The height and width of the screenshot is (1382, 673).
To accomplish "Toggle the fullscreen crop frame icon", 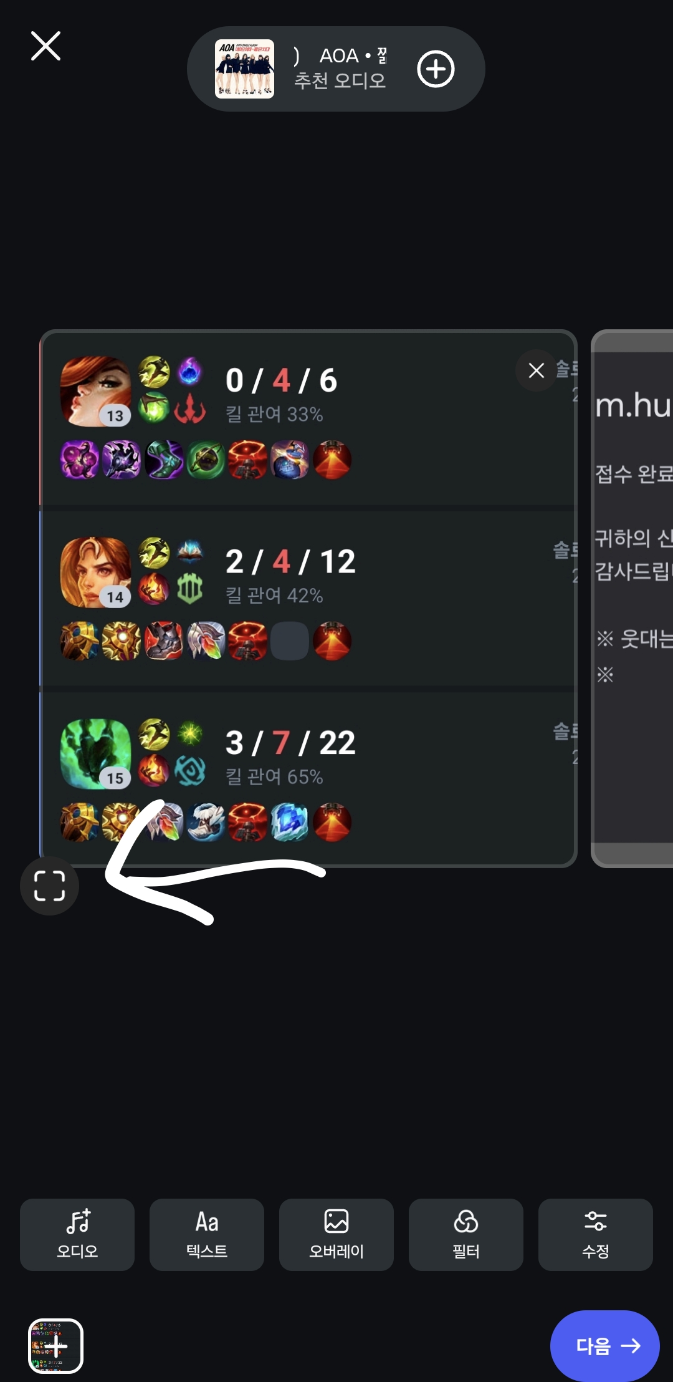I will point(49,886).
